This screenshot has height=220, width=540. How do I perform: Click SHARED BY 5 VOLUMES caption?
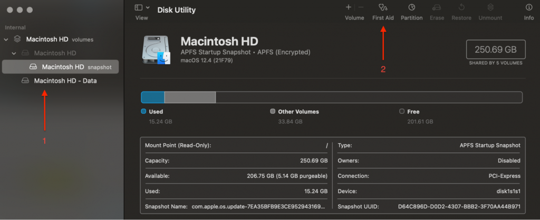496,63
